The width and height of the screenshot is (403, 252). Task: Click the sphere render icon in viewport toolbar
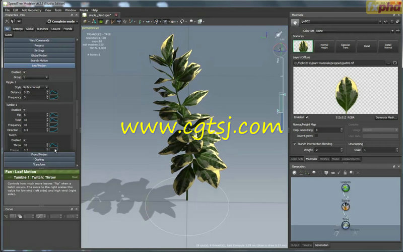[x=191, y=21]
